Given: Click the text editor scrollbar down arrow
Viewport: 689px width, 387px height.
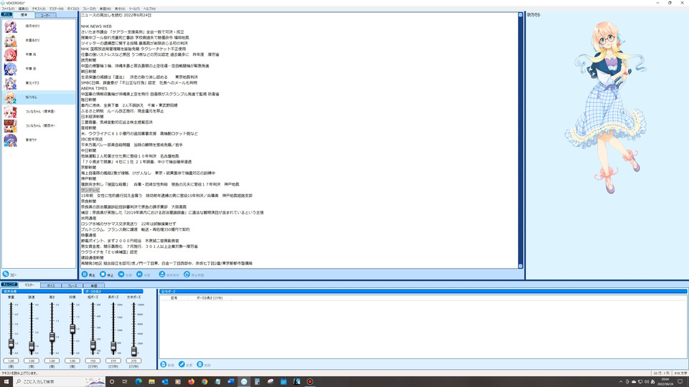Looking at the screenshot, I should tap(521, 266).
